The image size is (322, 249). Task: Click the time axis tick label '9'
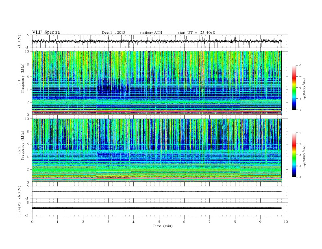[x=260, y=222]
